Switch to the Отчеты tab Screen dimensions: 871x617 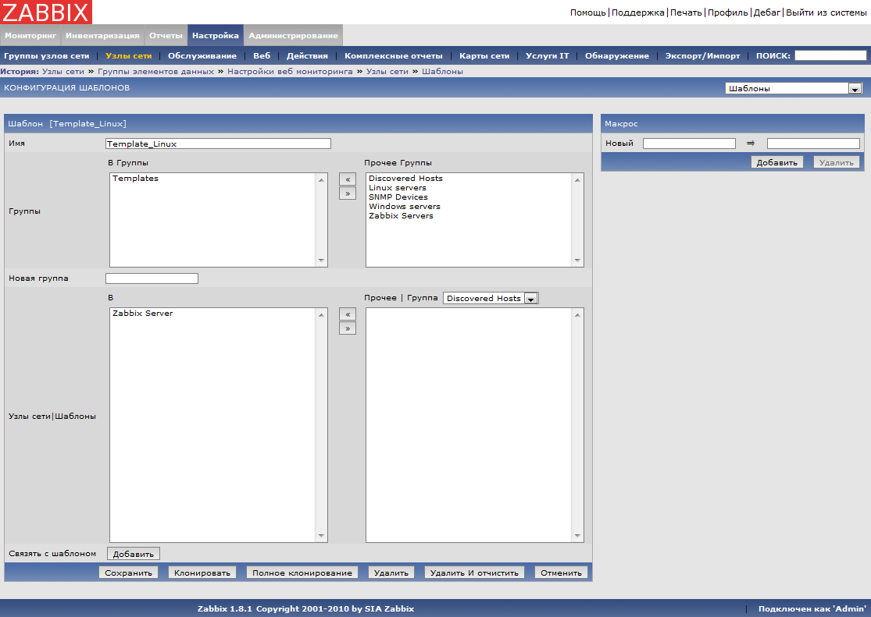point(166,36)
